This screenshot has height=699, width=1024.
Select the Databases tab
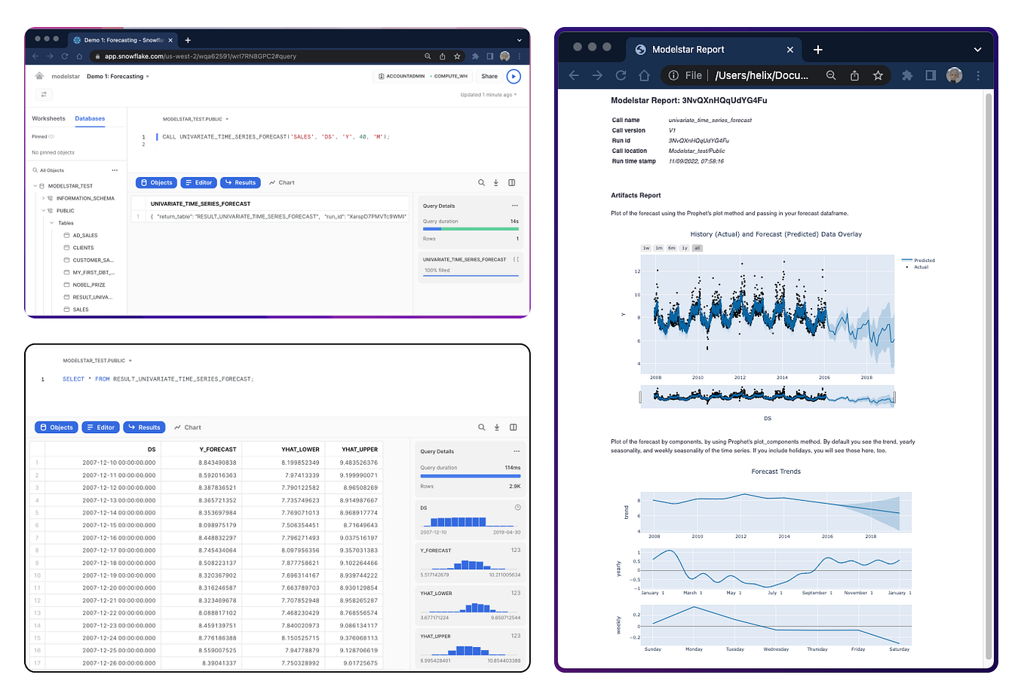[90, 118]
